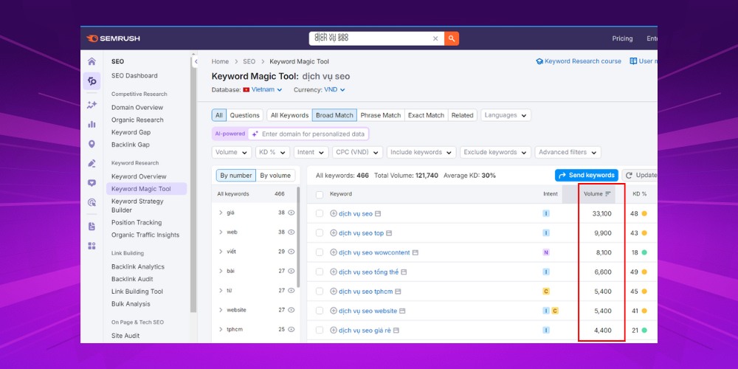The width and height of the screenshot is (738, 369).
Task: Click the N intent badge for wowcontent
Action: pos(546,252)
